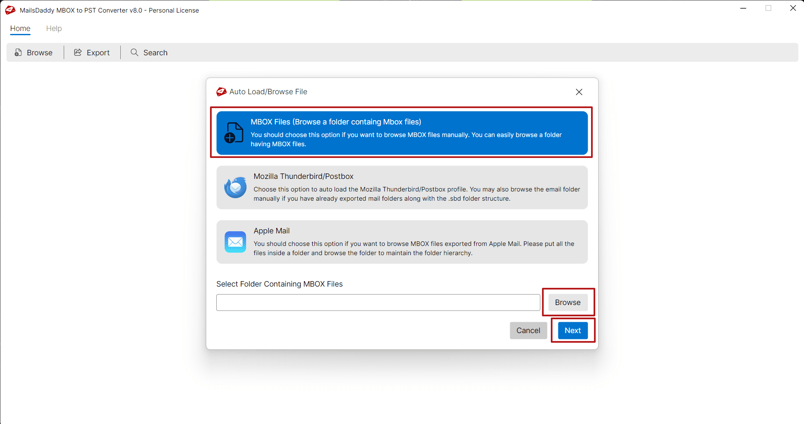Select the MBOX Files browse option

401,132
